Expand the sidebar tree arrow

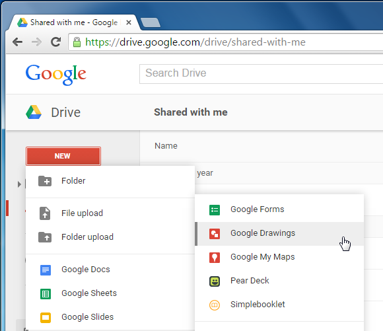tap(19, 184)
